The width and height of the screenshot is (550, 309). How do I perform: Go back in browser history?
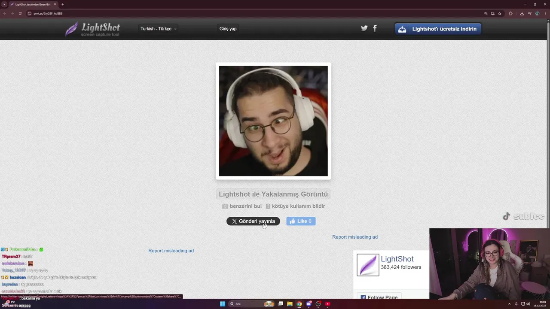coord(4,13)
